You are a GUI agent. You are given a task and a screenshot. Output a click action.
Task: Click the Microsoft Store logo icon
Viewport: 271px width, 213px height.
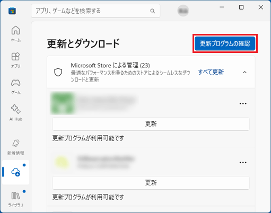[12, 11]
